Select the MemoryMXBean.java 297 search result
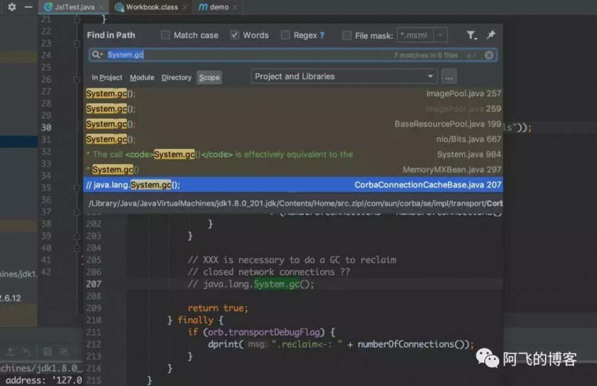This screenshot has height=386, width=597. coord(293,169)
